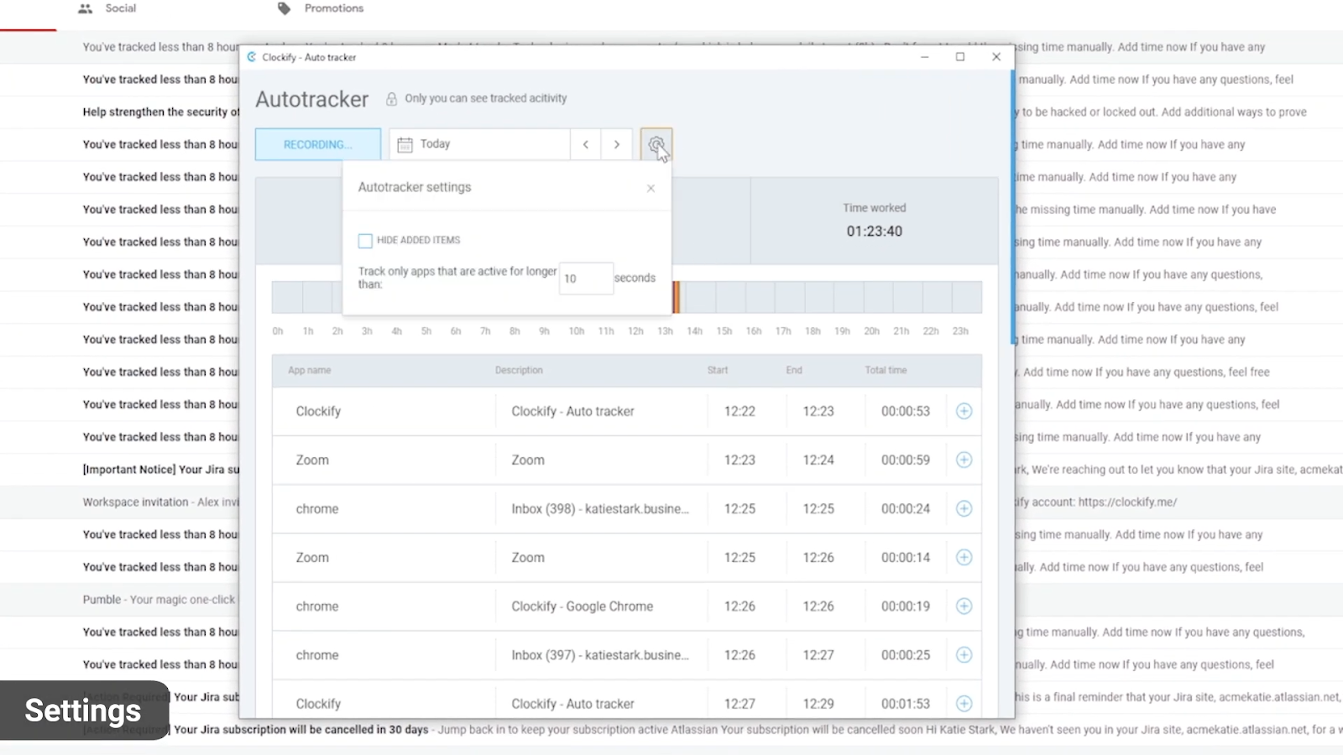Click the 12:29 end time cell
Image resolution: width=1343 pixels, height=755 pixels.
point(818,703)
